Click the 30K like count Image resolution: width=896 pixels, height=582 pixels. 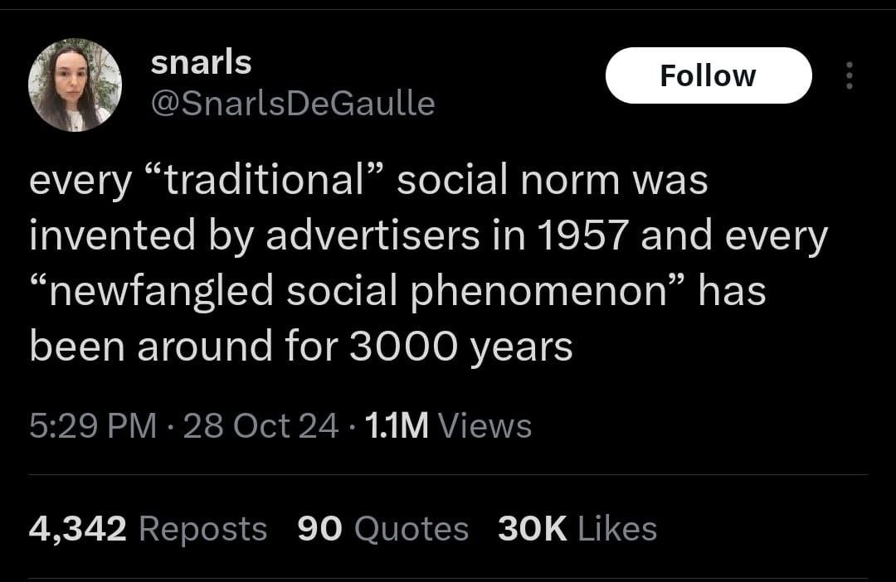click(531, 529)
